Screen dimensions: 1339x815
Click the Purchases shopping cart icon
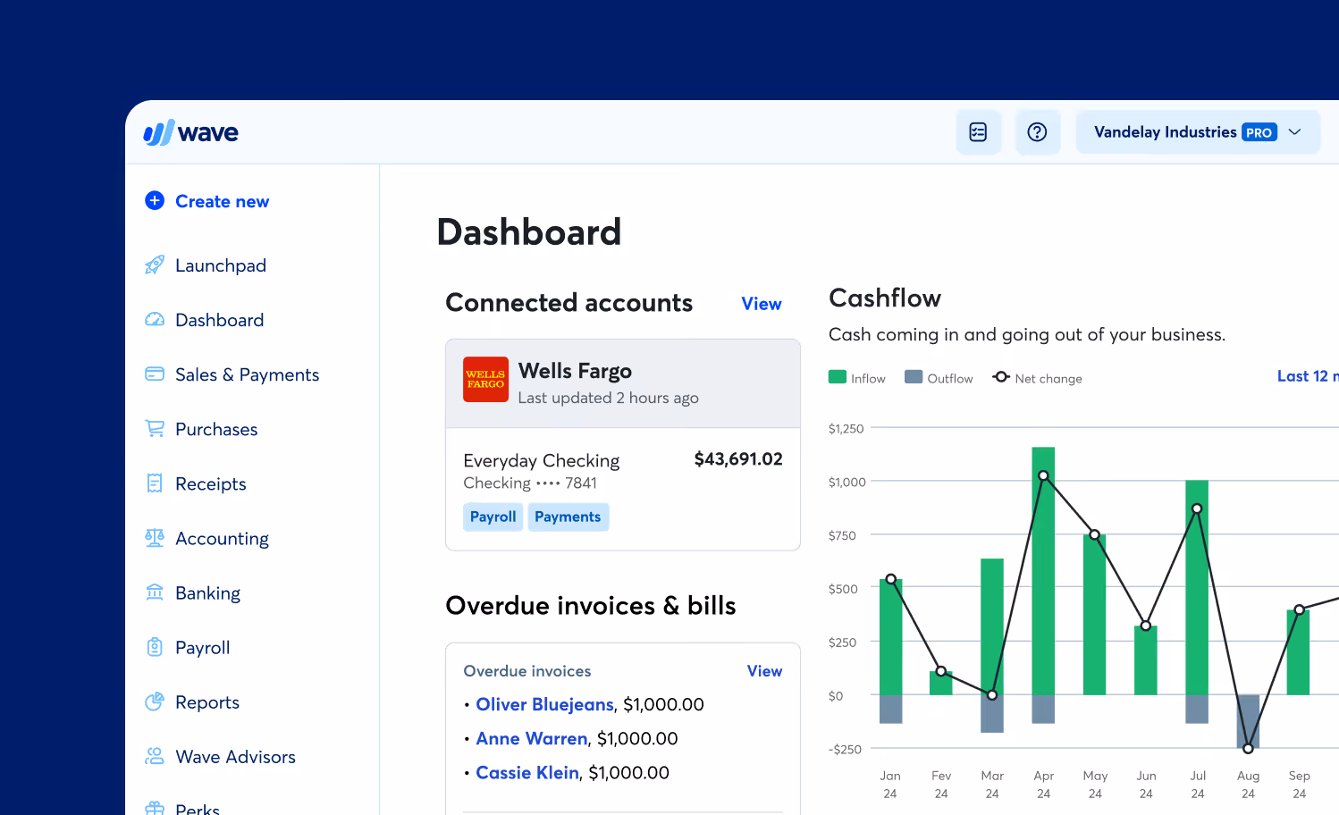[154, 429]
